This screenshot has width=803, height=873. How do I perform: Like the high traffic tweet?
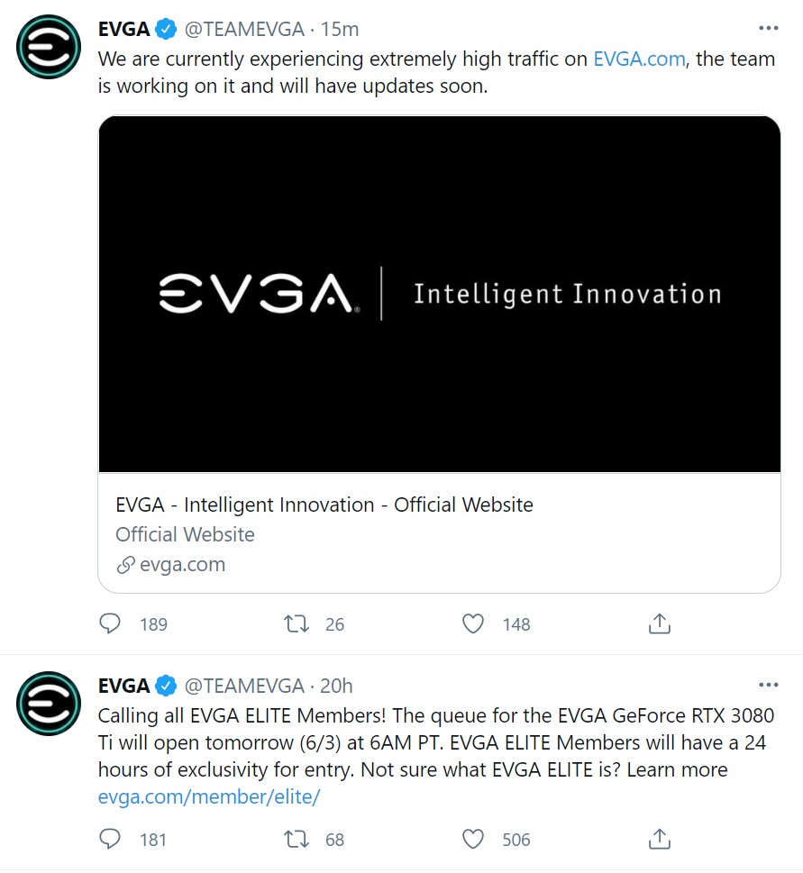tap(473, 623)
